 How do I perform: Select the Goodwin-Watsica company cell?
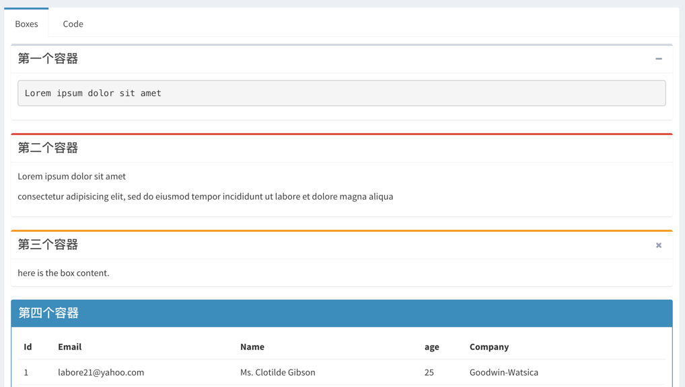click(504, 372)
